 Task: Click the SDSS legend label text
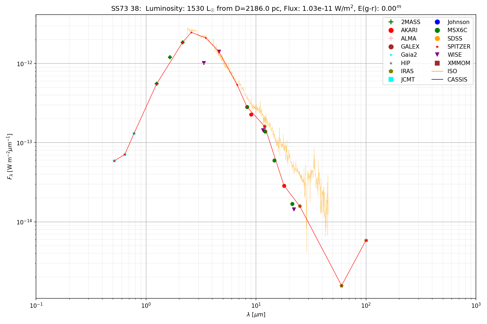click(x=455, y=39)
